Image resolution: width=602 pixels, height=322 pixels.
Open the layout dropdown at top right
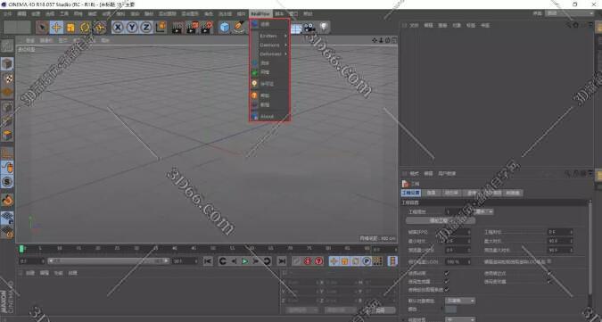point(570,13)
